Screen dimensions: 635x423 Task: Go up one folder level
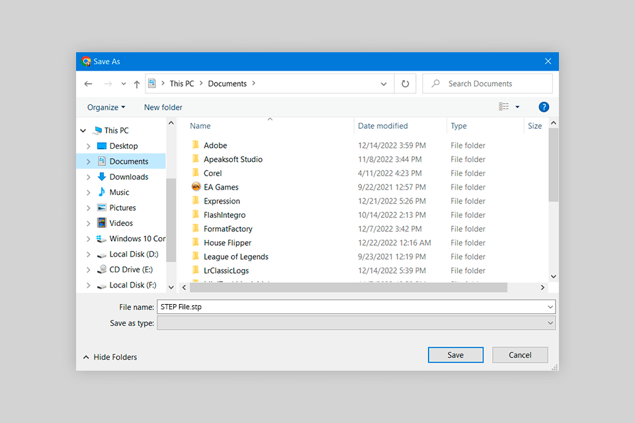(x=137, y=84)
